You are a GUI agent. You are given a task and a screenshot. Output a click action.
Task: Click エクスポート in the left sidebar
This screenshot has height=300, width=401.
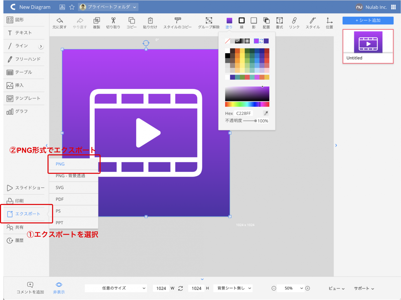(27, 214)
